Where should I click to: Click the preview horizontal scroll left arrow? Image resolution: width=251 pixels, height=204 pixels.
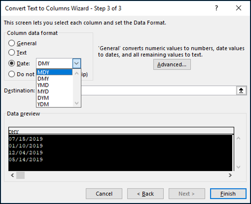[12, 175]
